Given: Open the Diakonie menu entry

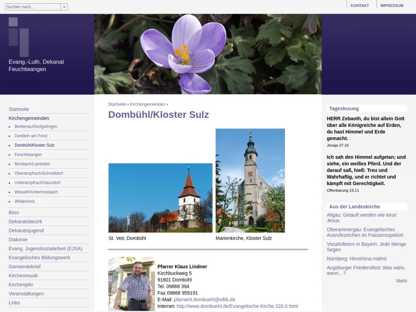Looking at the screenshot, I should 18,240.
